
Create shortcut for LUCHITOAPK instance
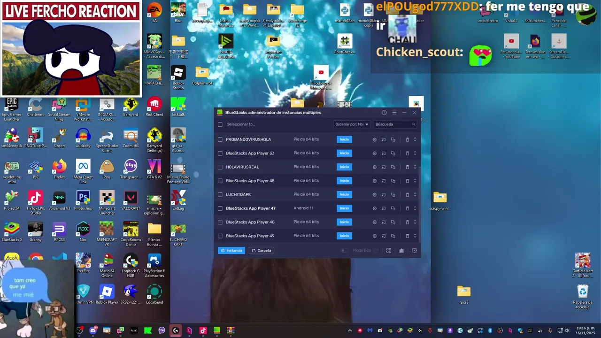click(x=384, y=194)
